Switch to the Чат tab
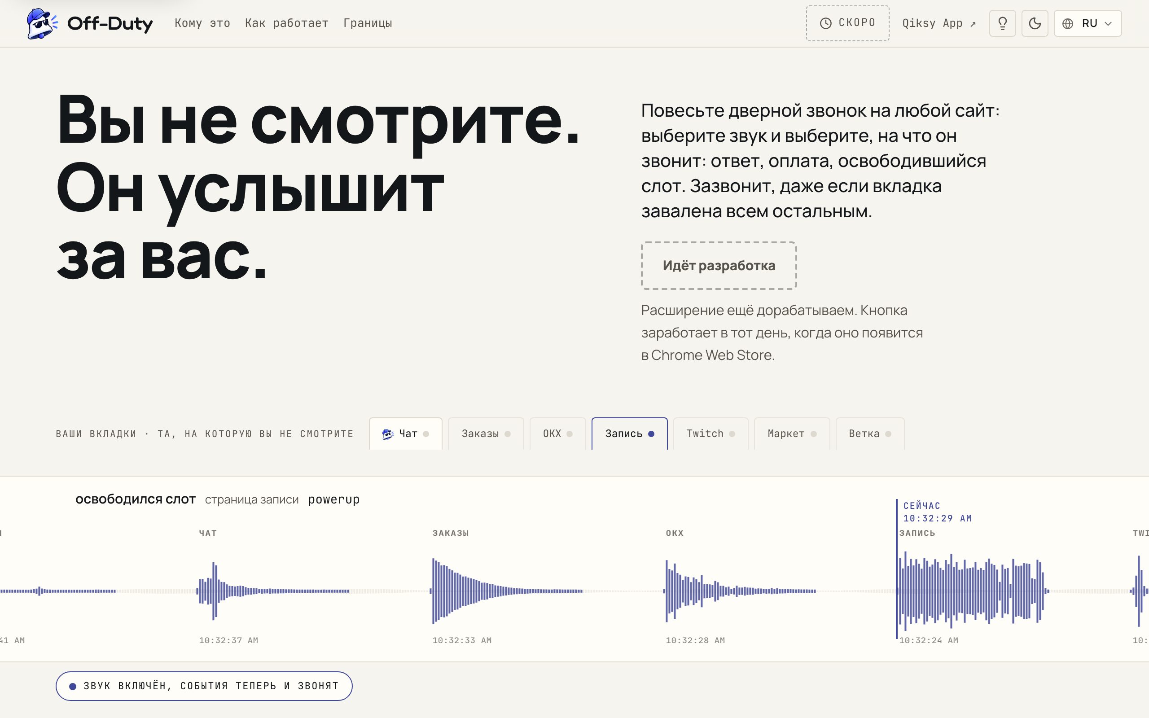 [405, 433]
